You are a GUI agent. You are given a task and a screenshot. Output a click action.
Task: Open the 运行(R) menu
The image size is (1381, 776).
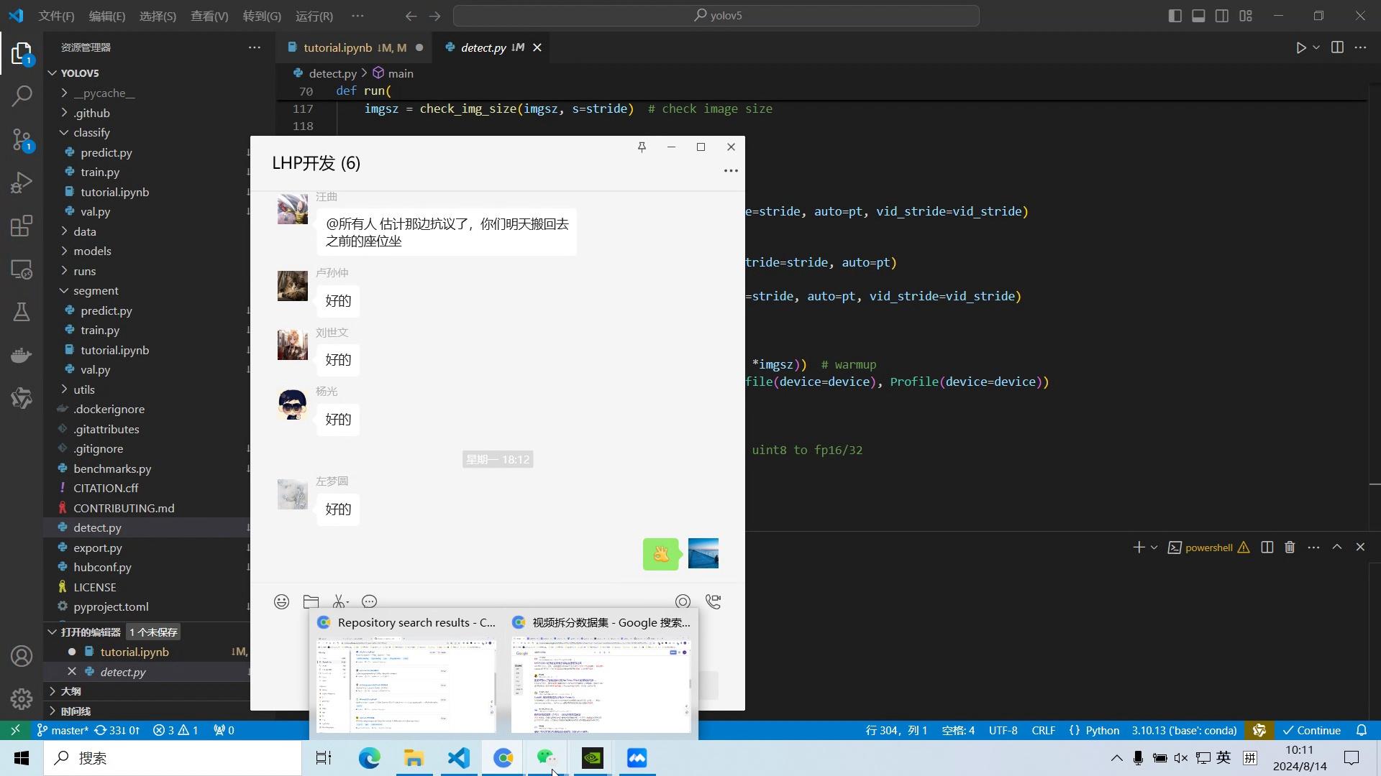pyautogui.click(x=314, y=16)
